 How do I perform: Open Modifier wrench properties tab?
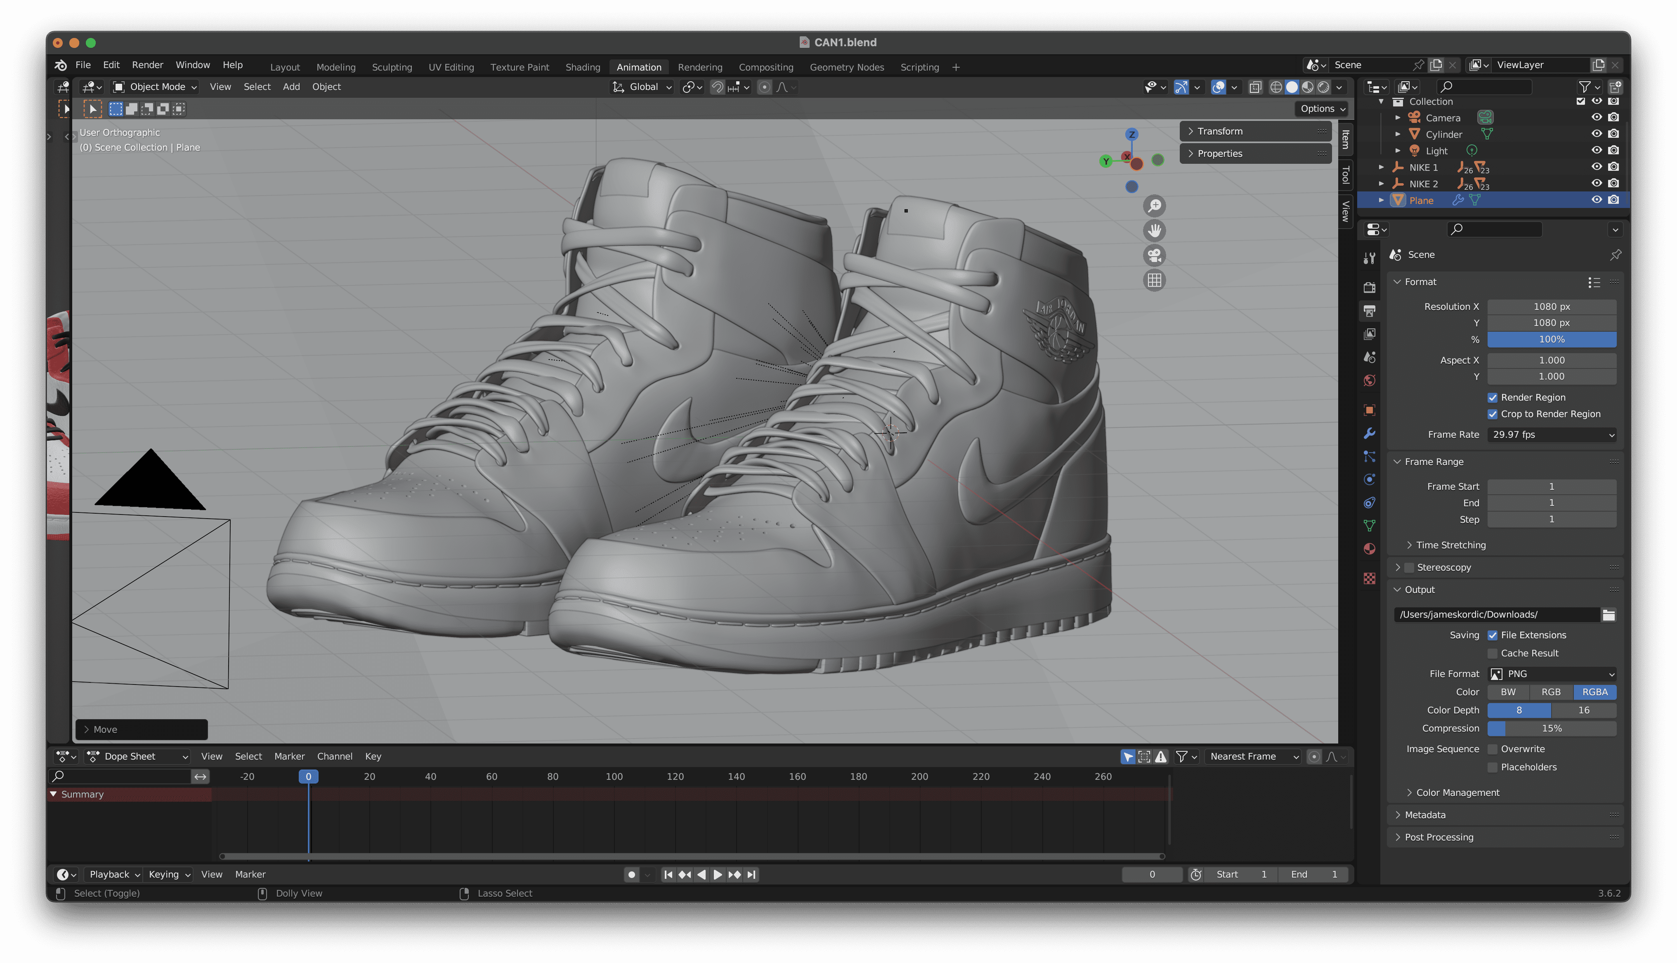point(1370,433)
